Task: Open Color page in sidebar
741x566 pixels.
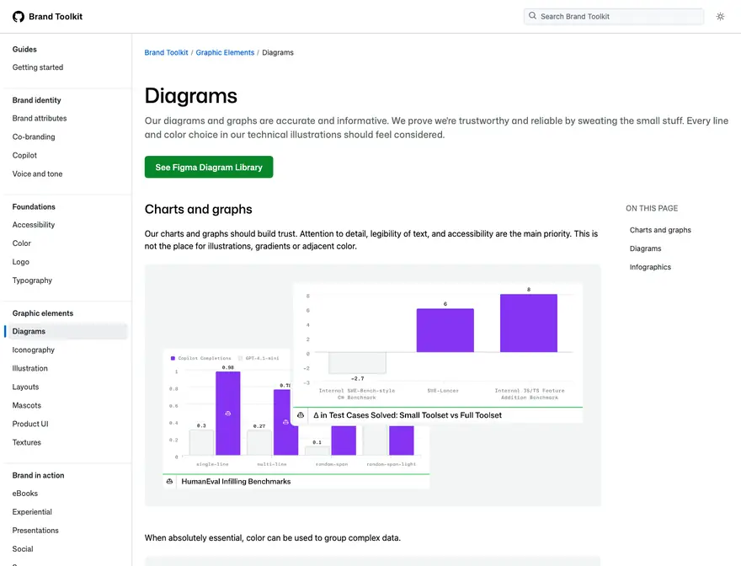Action: pos(22,243)
